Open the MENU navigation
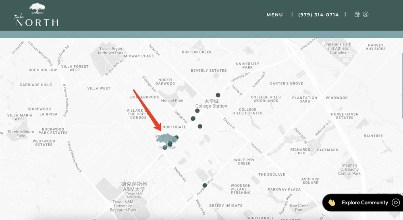The height and width of the screenshot is (220, 403). coord(275,15)
